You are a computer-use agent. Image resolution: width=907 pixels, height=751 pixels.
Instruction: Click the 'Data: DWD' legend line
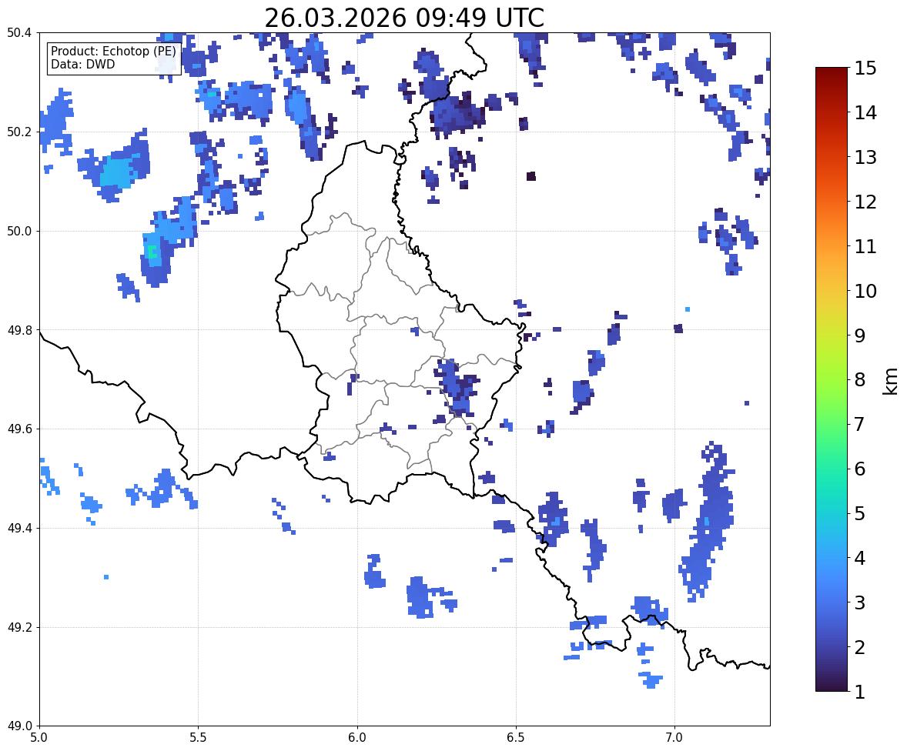coord(82,64)
